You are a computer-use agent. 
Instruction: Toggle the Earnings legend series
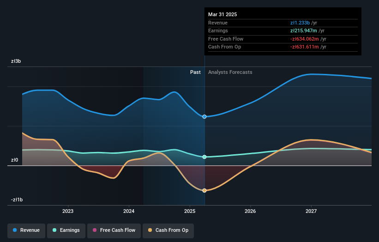pos(66,230)
